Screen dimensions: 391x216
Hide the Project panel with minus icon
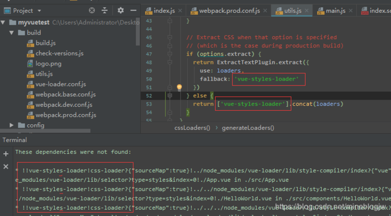click(x=133, y=11)
